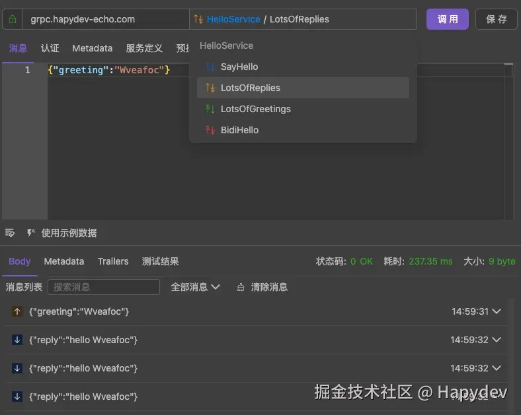Open the request Metadata tab
Viewport: 521px width, 415px height.
coord(93,48)
